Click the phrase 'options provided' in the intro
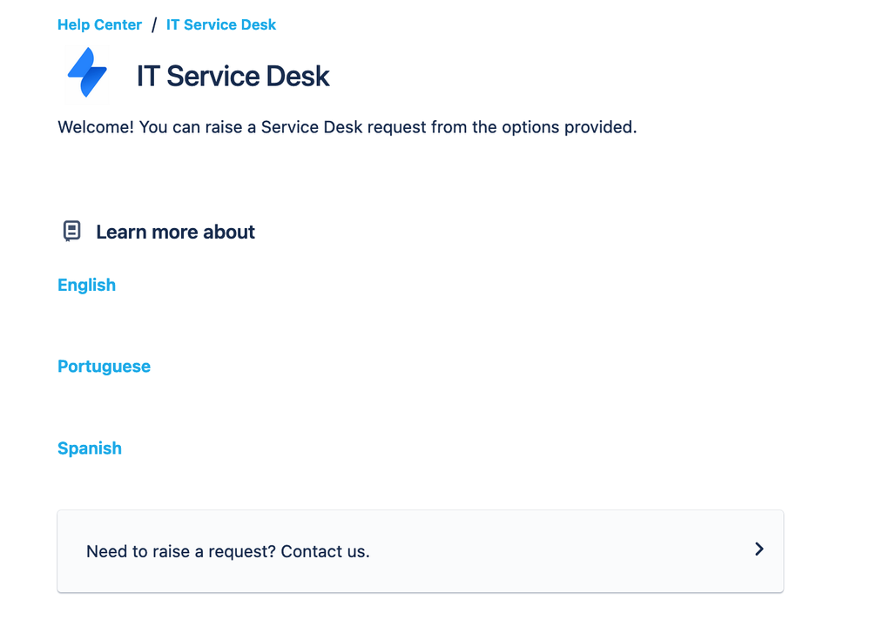Screen dimensions: 870x620 pyautogui.click(x=578, y=127)
